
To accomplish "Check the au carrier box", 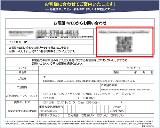I will coord(79,103).
